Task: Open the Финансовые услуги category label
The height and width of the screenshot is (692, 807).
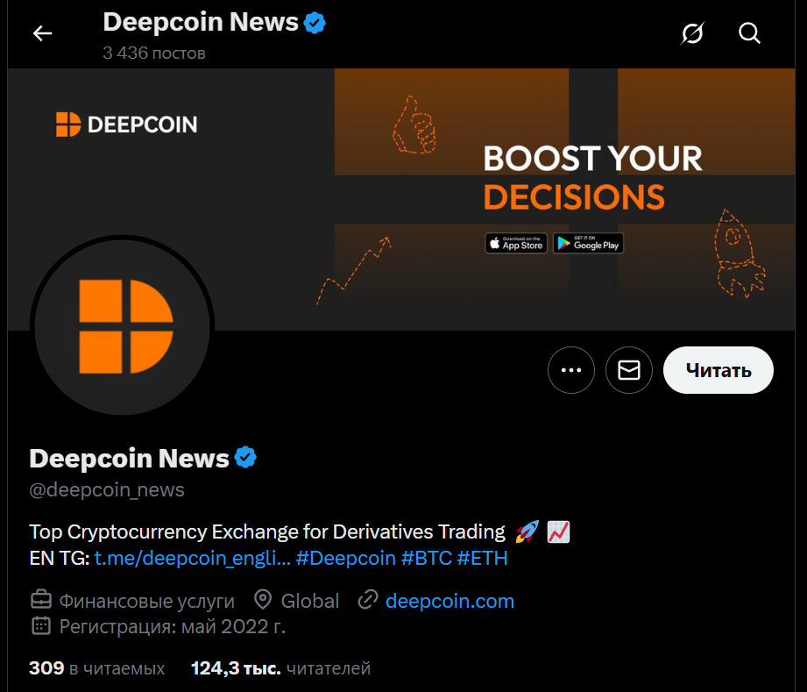Action: [x=146, y=601]
